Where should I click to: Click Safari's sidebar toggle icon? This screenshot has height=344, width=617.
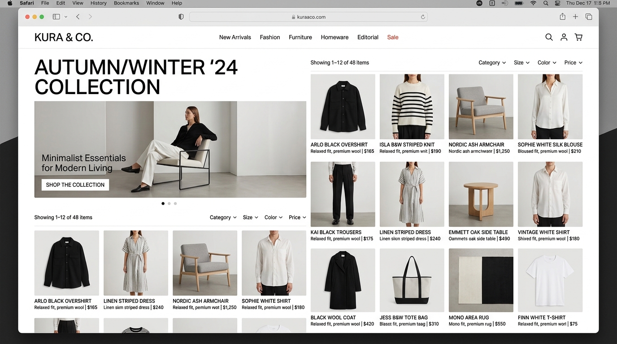click(x=56, y=17)
